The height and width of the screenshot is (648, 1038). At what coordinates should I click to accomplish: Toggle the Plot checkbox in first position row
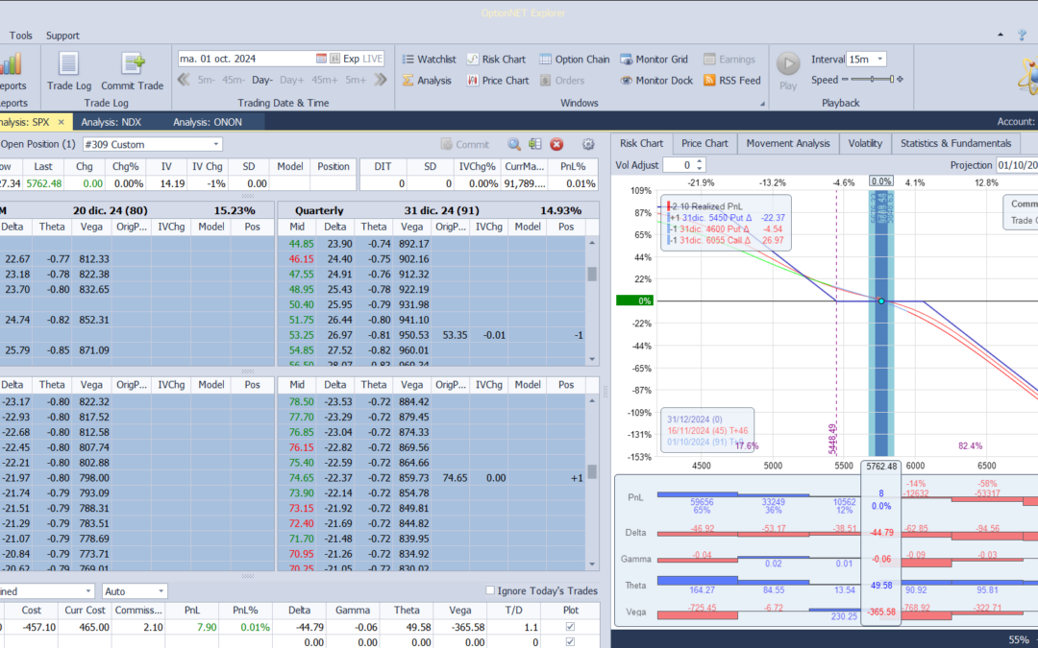(x=570, y=627)
